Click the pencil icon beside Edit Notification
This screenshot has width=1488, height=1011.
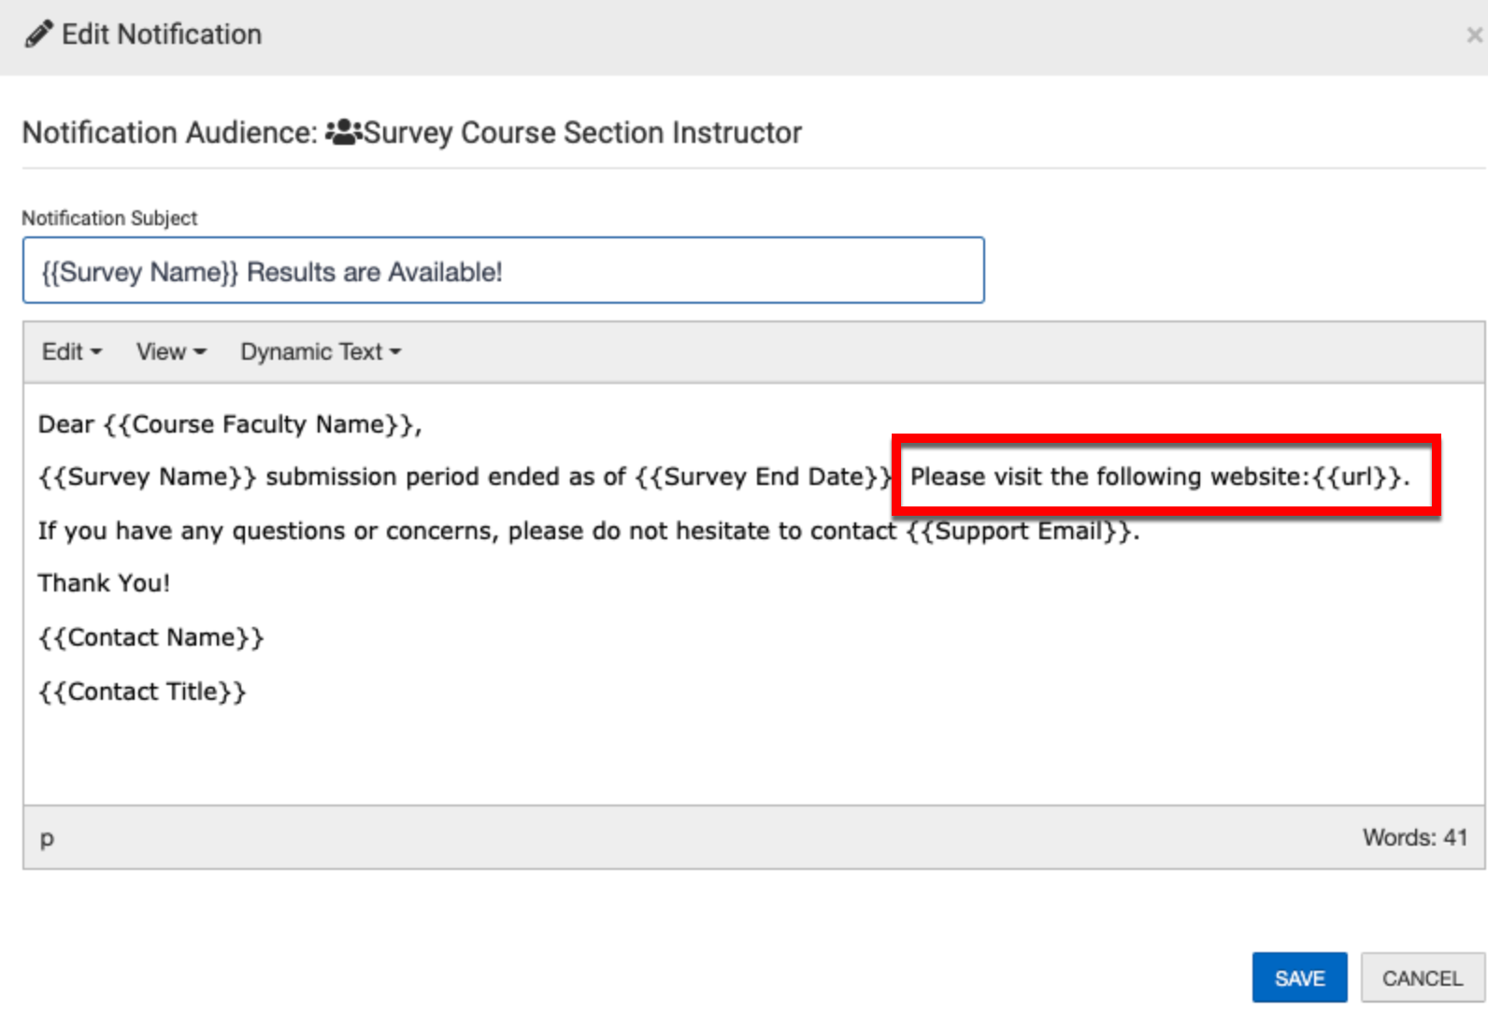[38, 35]
